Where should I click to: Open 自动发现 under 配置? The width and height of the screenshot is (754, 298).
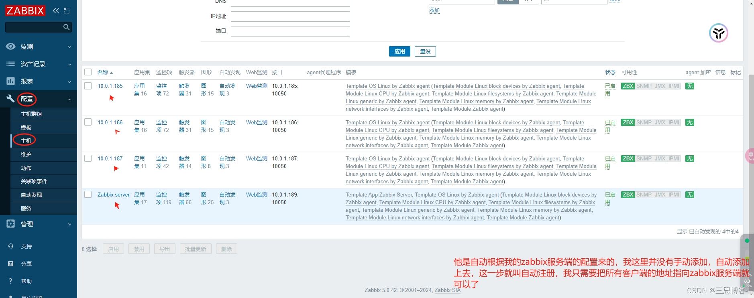coord(31,195)
